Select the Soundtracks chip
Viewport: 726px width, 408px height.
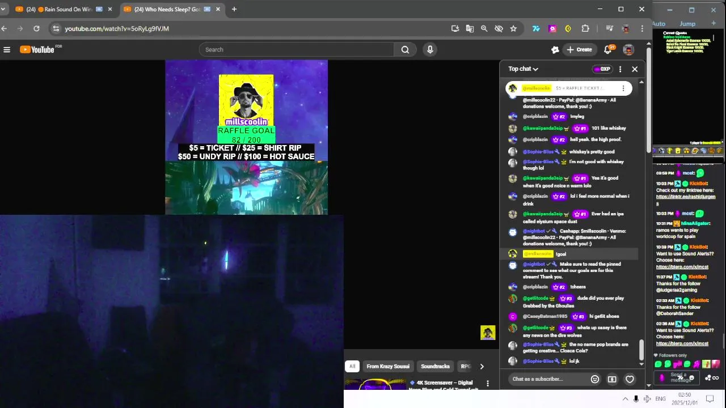[x=435, y=367]
